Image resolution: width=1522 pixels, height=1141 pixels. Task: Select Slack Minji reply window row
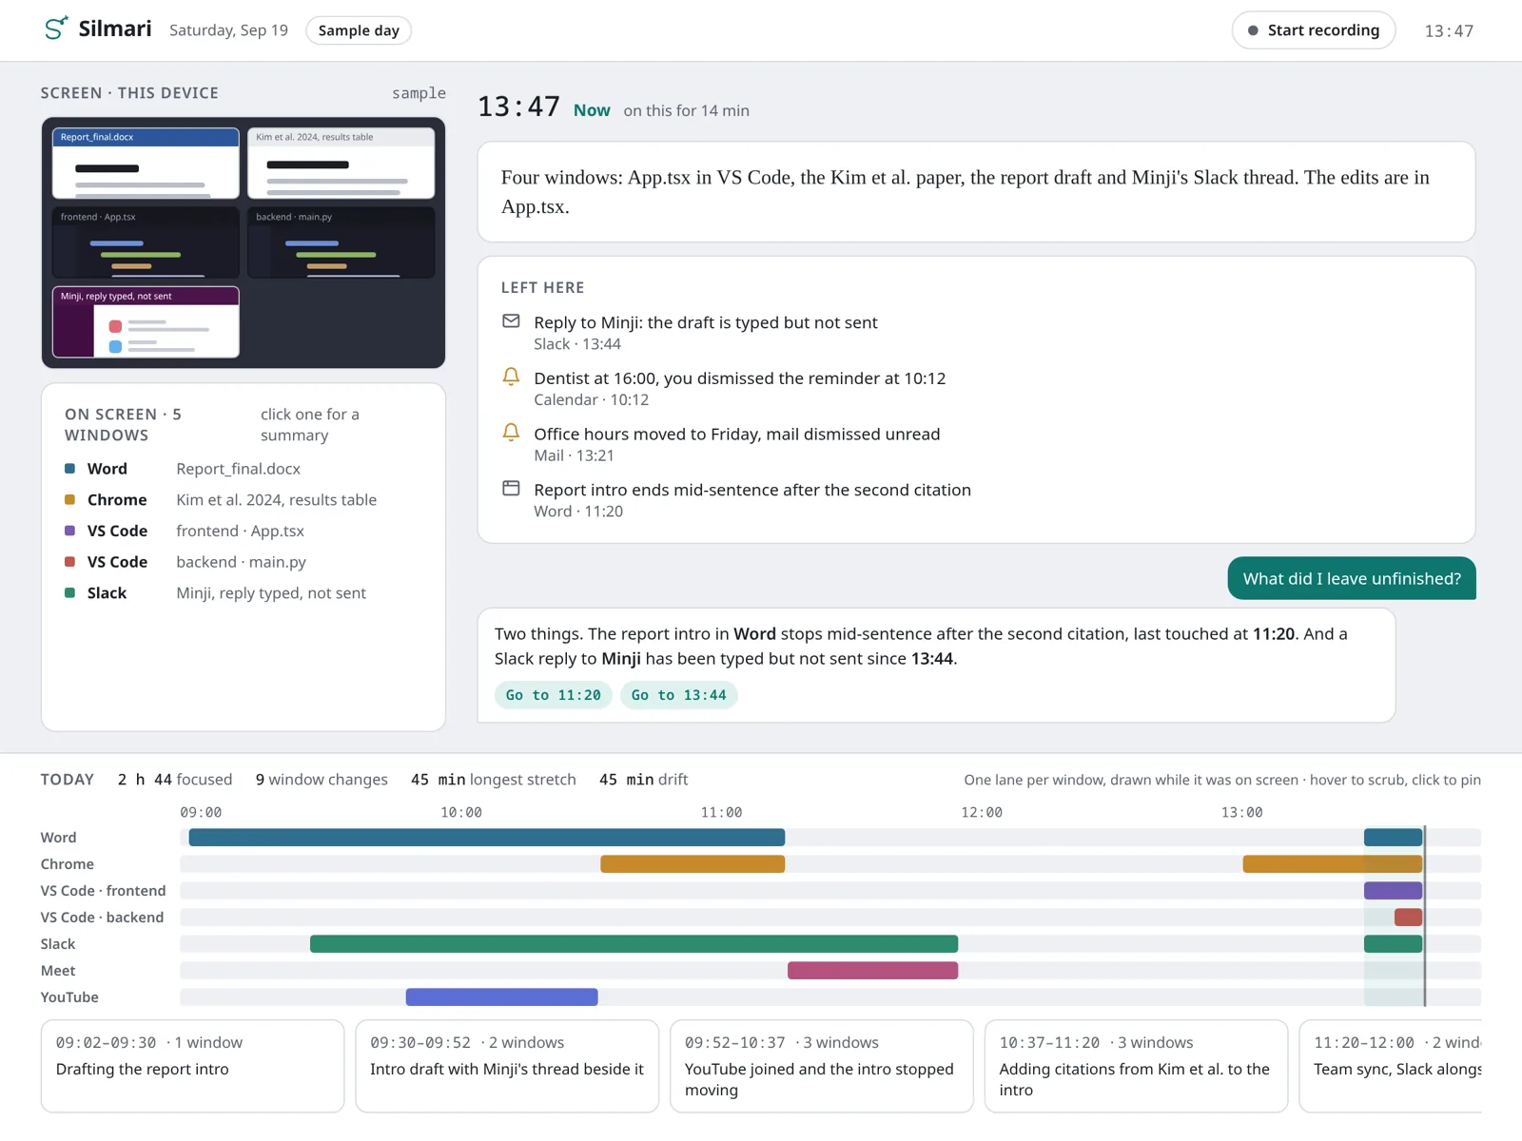click(244, 593)
